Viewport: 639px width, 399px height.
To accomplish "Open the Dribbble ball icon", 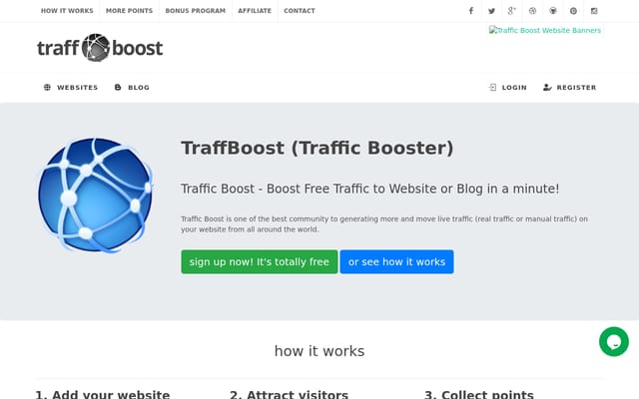I will click(532, 11).
